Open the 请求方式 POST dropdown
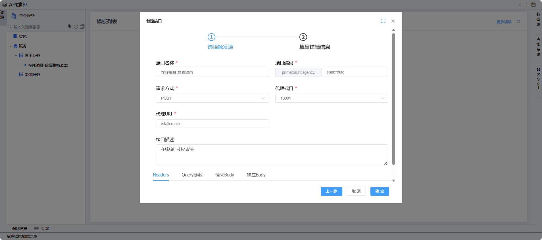This screenshot has width=542, height=240. [x=212, y=98]
